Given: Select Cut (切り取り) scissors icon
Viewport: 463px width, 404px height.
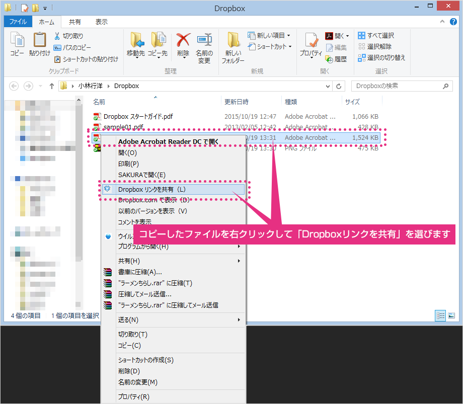Looking at the screenshot, I should (57, 36).
